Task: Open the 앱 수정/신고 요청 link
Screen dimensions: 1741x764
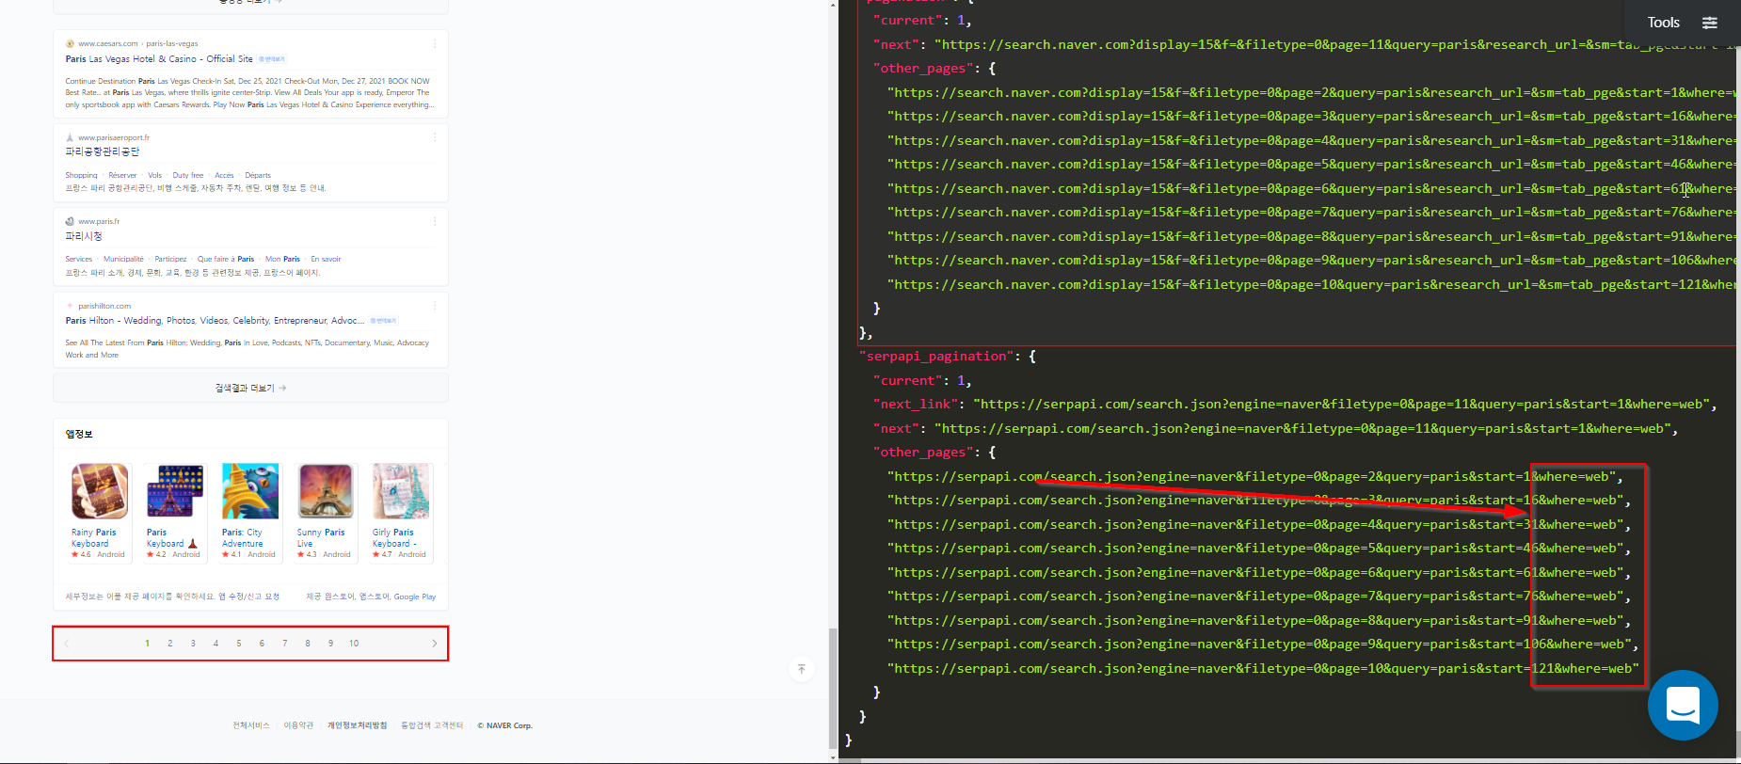Action: [x=249, y=597]
